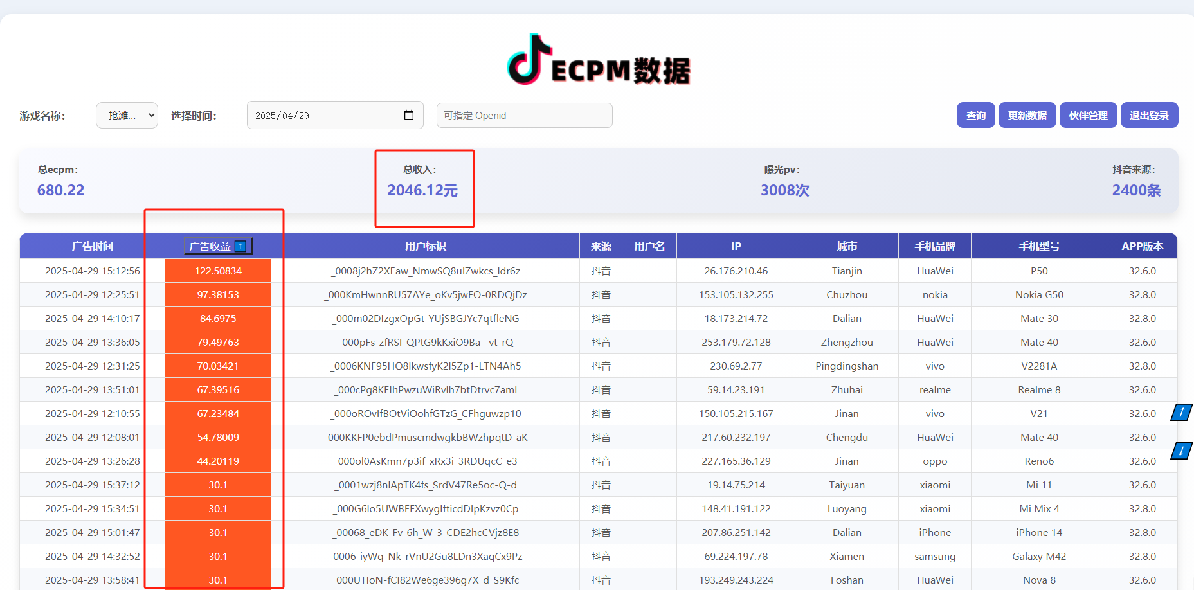Click the 曝光pv value 3008次

click(784, 190)
